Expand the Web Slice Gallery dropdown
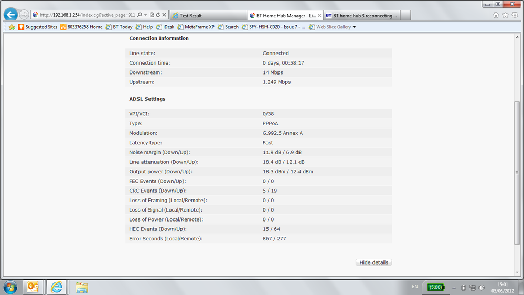This screenshot has width=524, height=295. [354, 27]
